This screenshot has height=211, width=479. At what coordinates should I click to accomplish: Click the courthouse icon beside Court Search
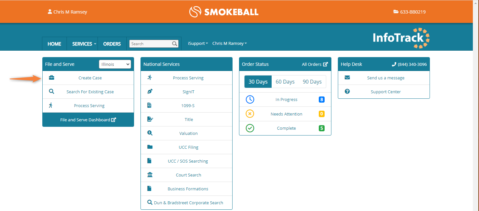(x=150, y=175)
